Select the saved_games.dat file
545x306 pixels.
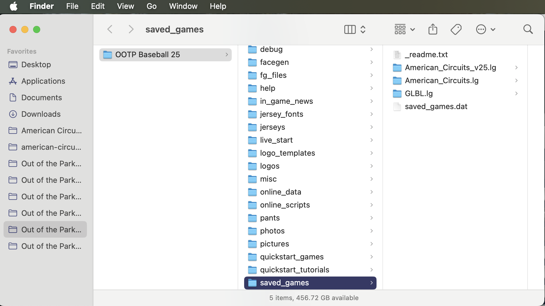pyautogui.click(x=455, y=106)
